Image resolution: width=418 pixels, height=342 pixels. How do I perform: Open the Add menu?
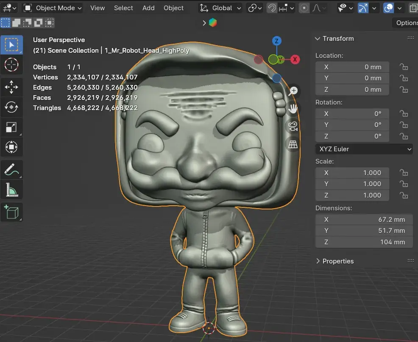click(x=148, y=8)
